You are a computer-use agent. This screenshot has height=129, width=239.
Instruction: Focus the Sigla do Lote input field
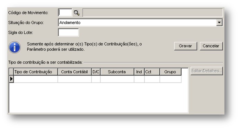(69, 32)
